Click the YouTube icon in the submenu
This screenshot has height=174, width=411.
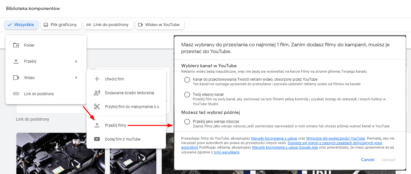[97, 139]
